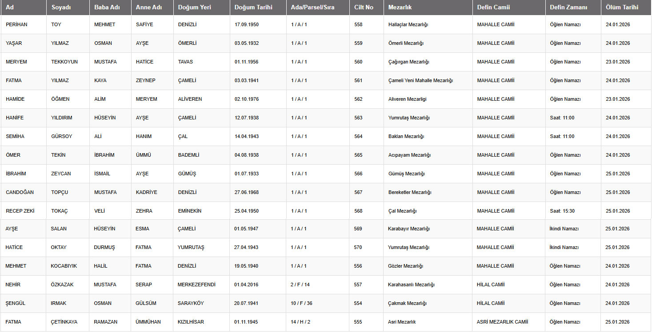The width and height of the screenshot is (652, 332).
Task: Click the "Cilt No" column header
Action: click(x=364, y=7)
